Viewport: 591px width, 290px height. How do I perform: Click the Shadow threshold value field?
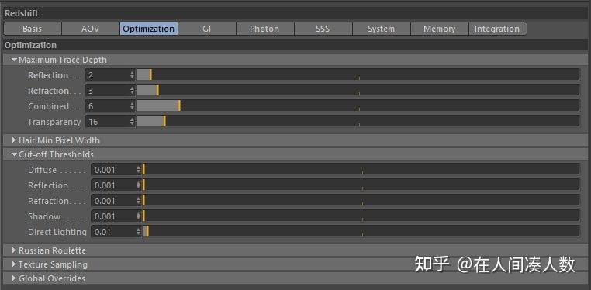click(113, 216)
